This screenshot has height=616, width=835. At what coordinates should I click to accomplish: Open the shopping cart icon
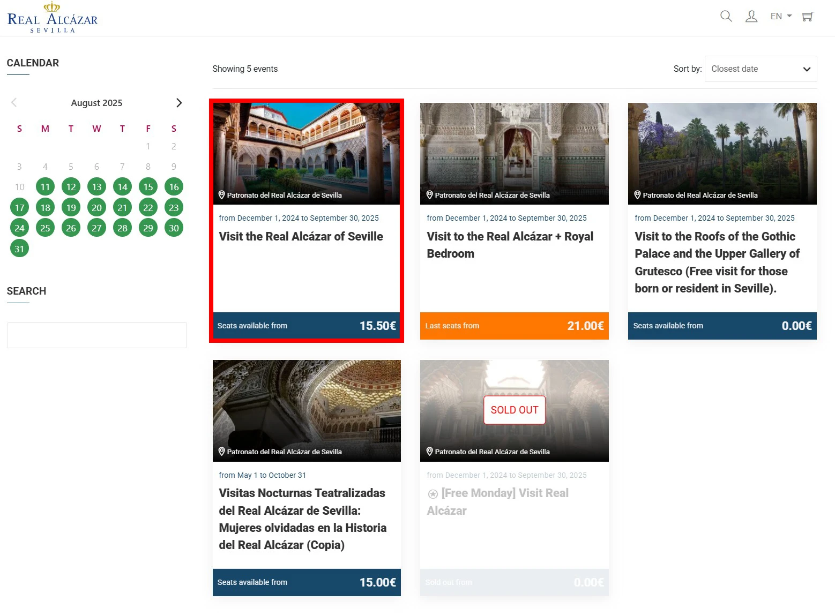(x=808, y=16)
